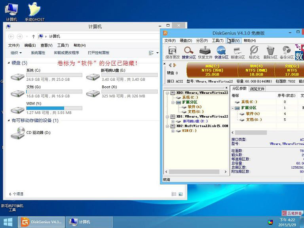
Task: Click the 格式化 (Format) toolbar icon
Action: [254, 52]
